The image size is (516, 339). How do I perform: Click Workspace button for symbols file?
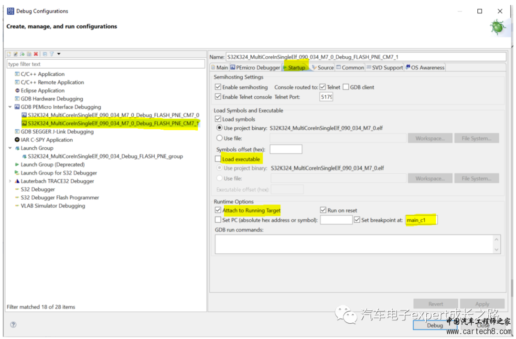click(x=430, y=138)
